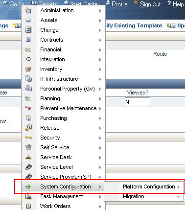The width and height of the screenshot is (185, 210).
Task: Expand the Platform Configuration submenu arrow
Action: (x=178, y=187)
